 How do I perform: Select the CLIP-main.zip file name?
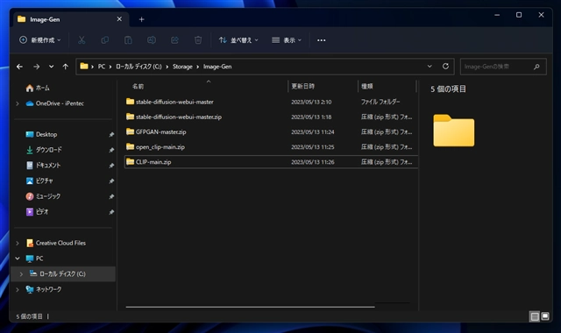tap(153, 162)
